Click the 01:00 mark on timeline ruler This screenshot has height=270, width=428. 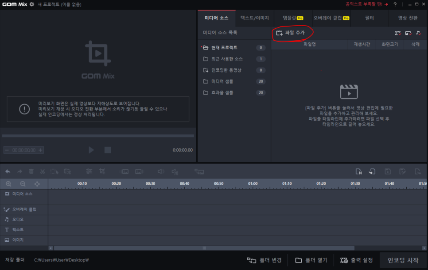[x=253, y=184]
